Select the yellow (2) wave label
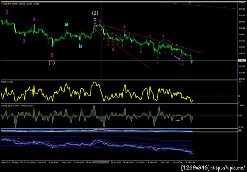 click(x=95, y=13)
